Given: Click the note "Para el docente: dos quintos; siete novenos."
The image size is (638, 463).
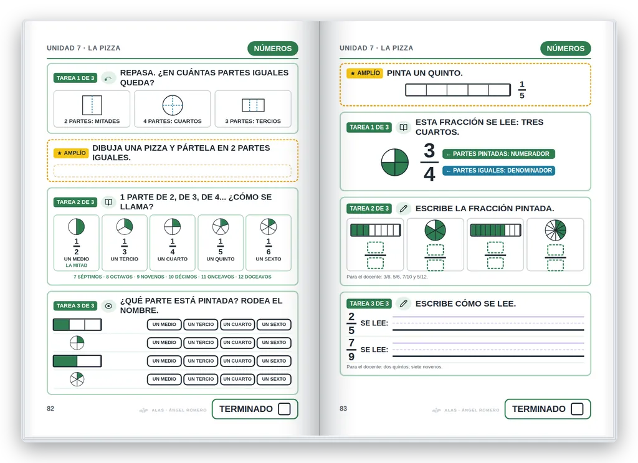Looking at the screenshot, I should (394, 366).
